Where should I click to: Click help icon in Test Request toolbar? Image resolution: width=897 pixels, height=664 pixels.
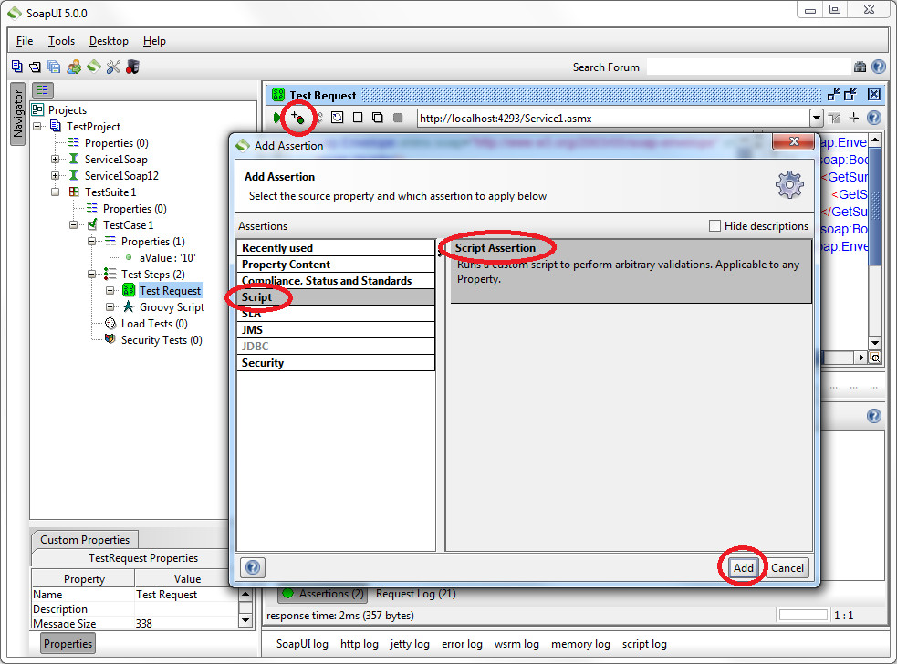pyautogui.click(x=874, y=118)
